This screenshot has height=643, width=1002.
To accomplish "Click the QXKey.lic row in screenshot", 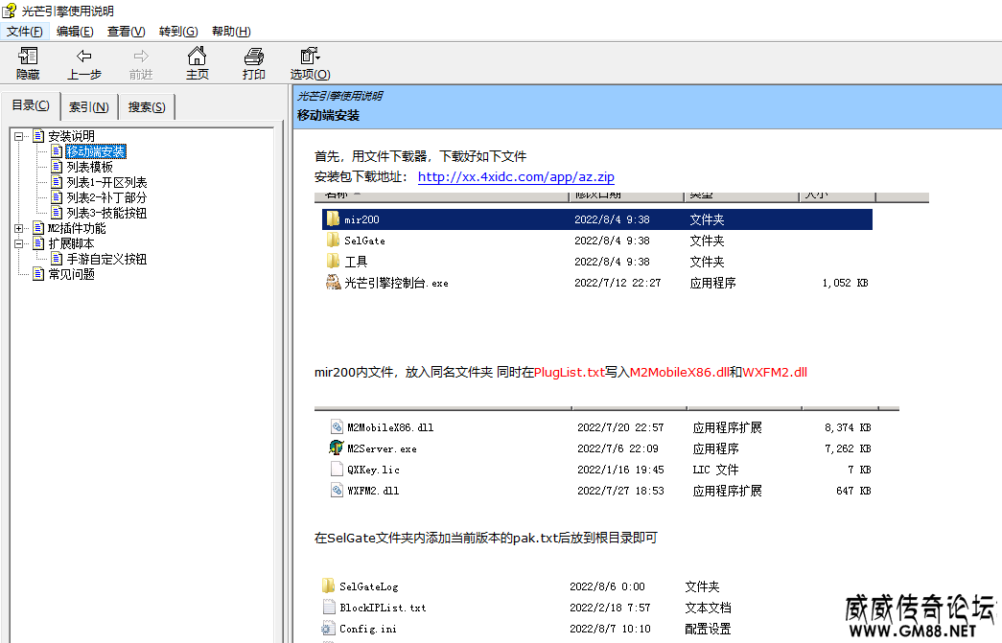I will [599, 470].
